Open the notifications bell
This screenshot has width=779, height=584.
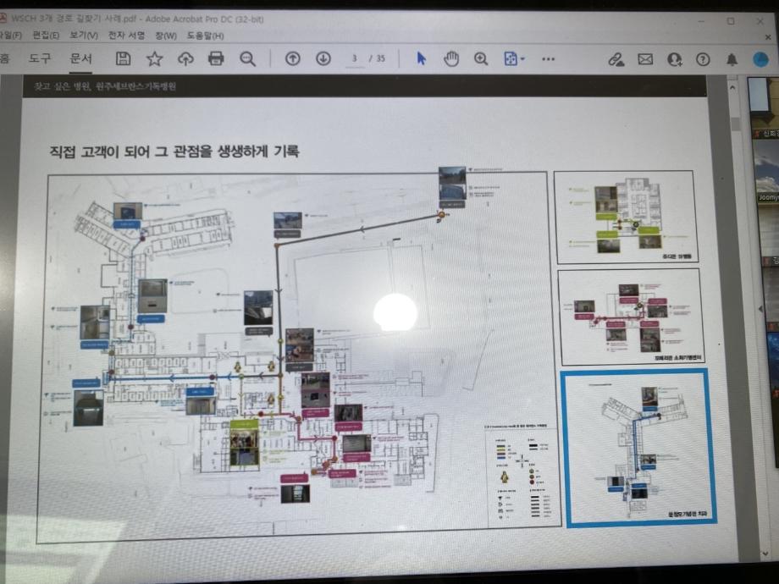[732, 59]
